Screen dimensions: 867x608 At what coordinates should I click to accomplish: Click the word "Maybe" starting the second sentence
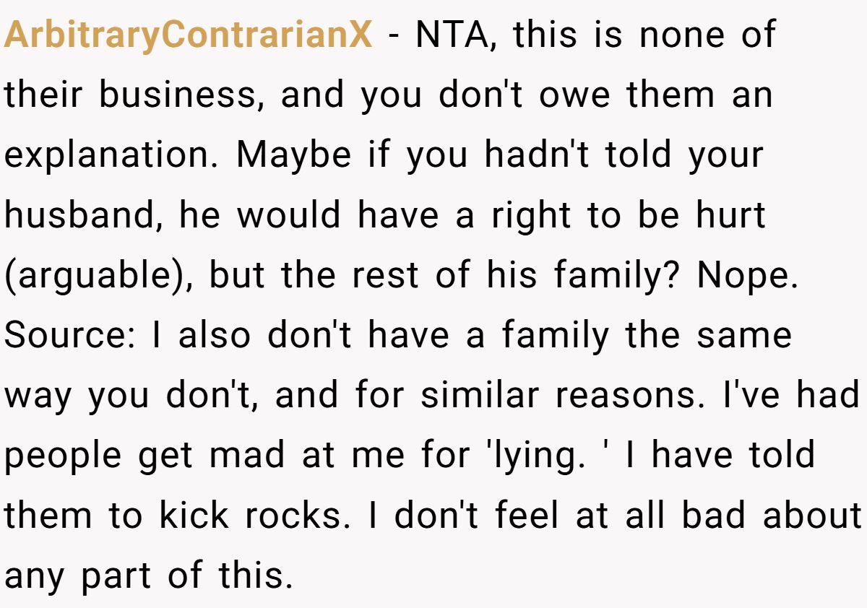(x=294, y=156)
